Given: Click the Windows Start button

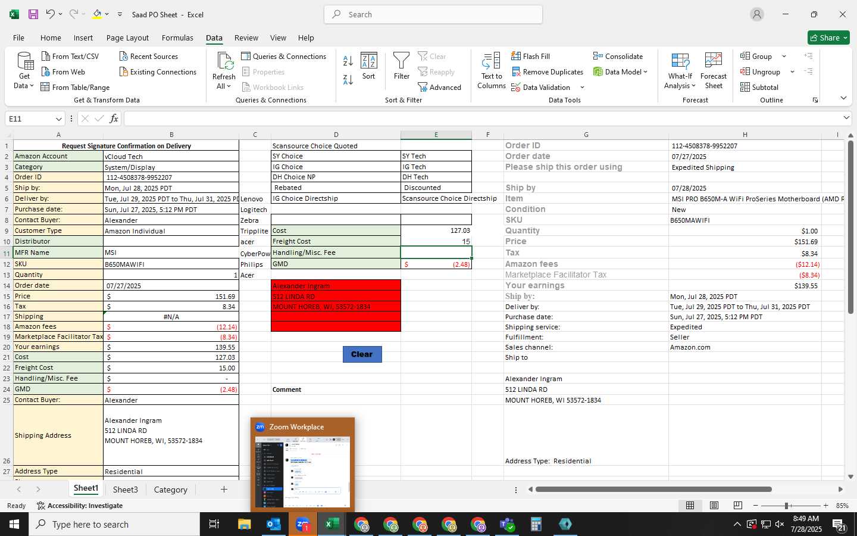Looking at the screenshot, I should tap(14, 524).
